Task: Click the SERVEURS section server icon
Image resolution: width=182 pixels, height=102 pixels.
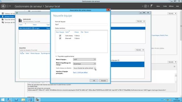Action: (x=20, y=20)
